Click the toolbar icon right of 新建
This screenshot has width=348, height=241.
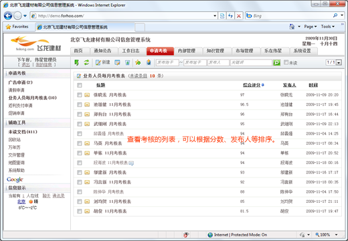coord(117,62)
